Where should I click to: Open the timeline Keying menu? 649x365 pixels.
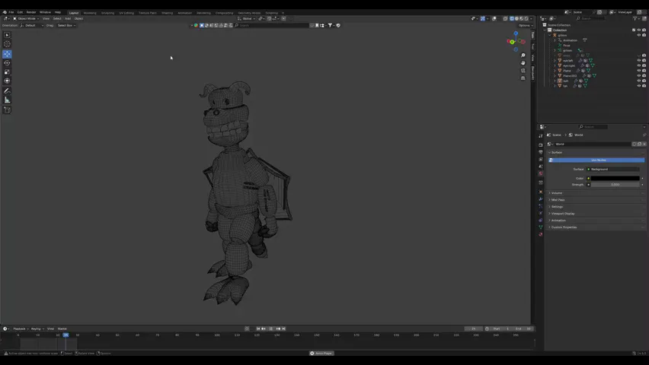(x=37, y=329)
